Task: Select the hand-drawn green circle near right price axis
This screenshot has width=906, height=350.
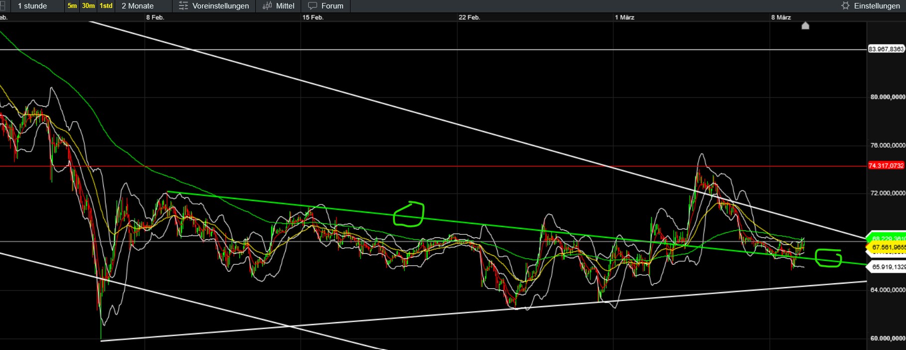Action: [828, 258]
